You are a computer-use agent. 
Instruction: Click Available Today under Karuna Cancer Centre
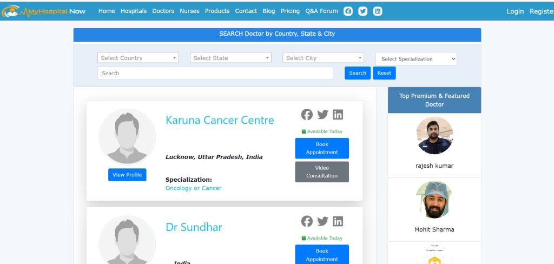point(322,131)
